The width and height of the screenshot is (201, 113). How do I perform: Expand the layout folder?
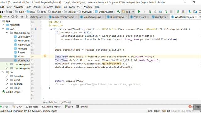pyautogui.click(x=7, y=80)
